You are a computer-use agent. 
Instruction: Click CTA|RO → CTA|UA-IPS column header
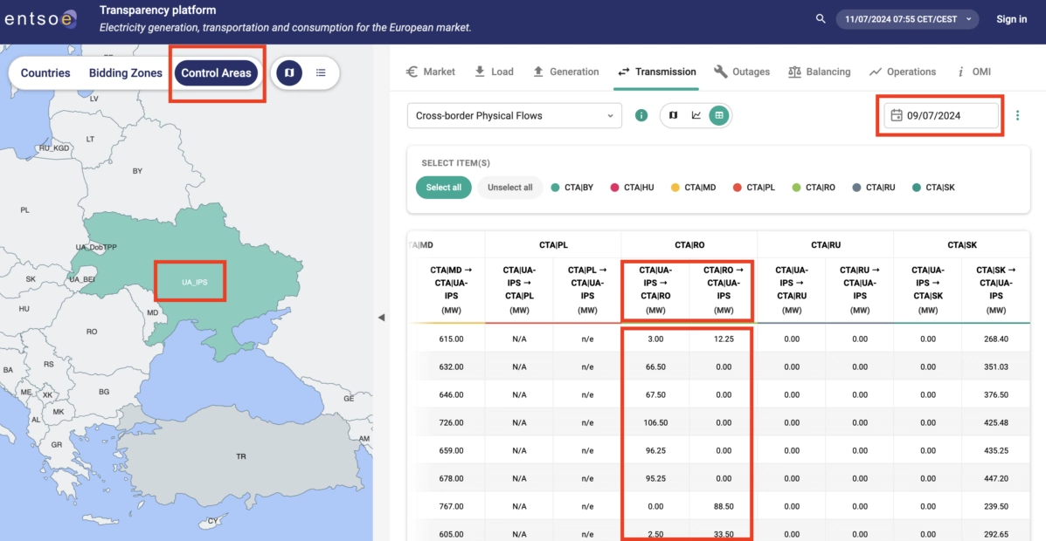(724, 290)
